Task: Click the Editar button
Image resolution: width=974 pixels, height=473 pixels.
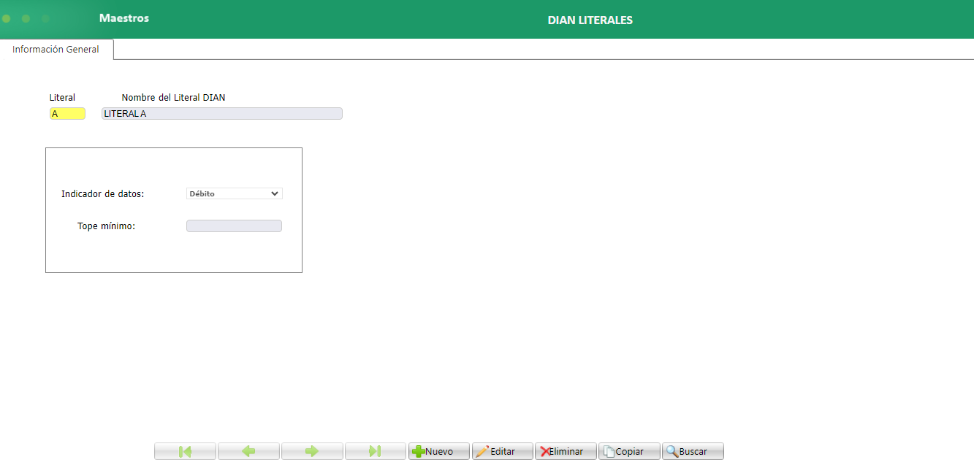Action: point(503,451)
